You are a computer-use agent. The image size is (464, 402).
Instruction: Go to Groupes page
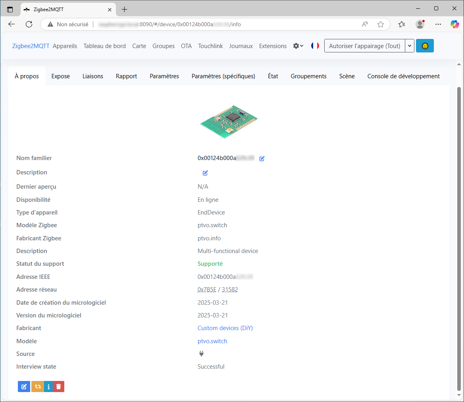[x=164, y=46]
